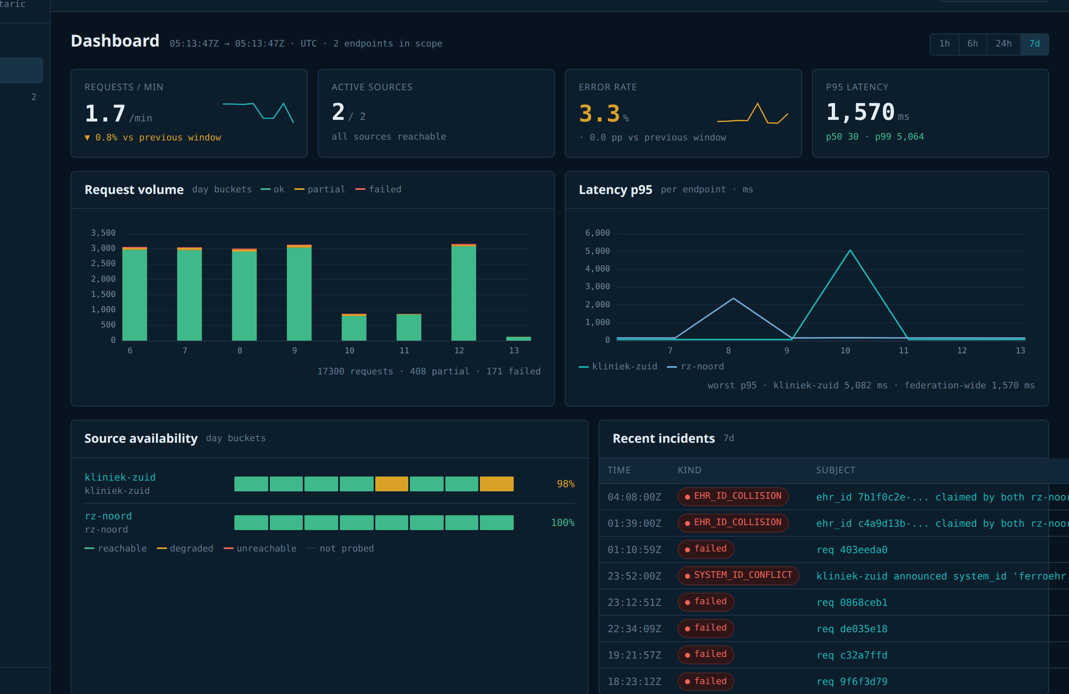Click the Requests / min sparkline
Image resolution: width=1069 pixels, height=694 pixels.
tap(258, 112)
